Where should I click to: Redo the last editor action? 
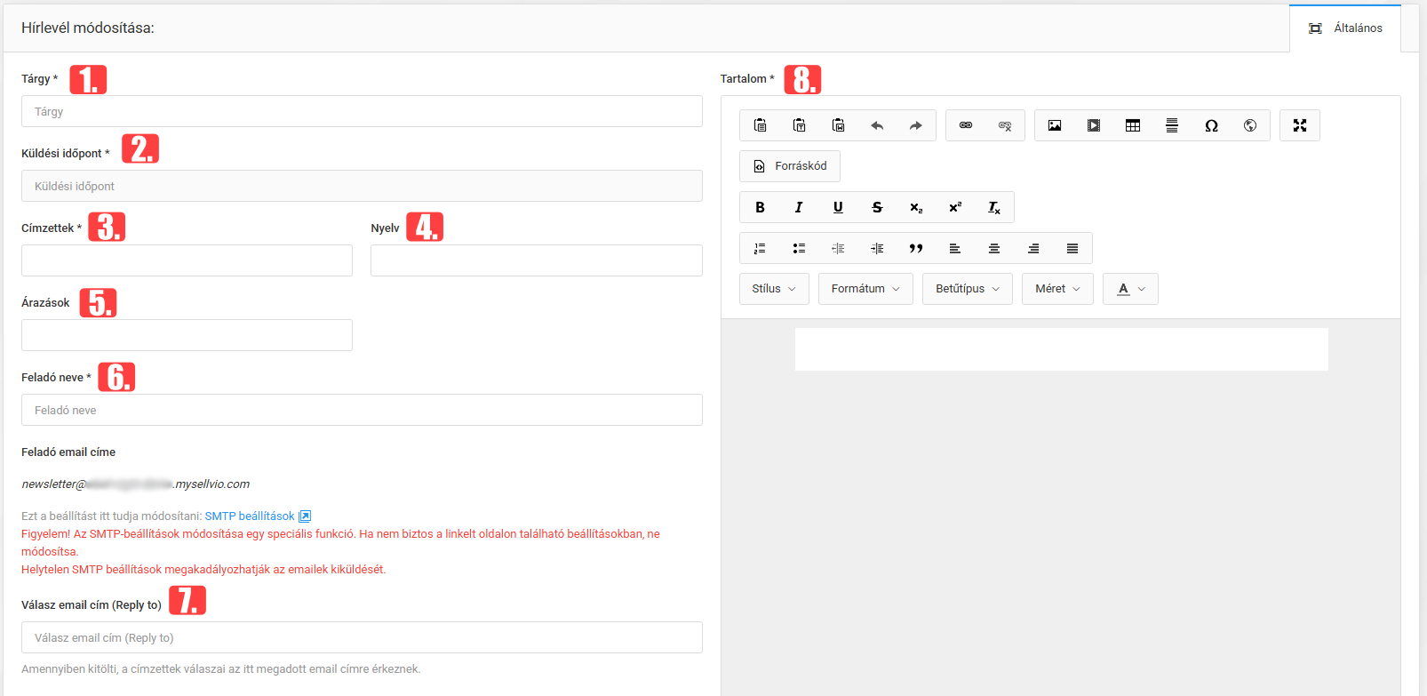(916, 125)
